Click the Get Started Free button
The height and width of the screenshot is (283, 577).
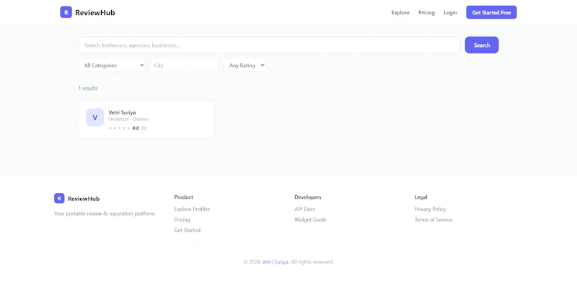491,12
